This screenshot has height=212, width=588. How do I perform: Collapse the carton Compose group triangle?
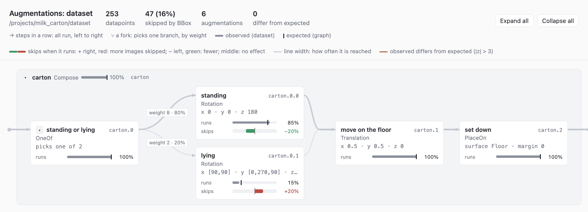pos(25,78)
